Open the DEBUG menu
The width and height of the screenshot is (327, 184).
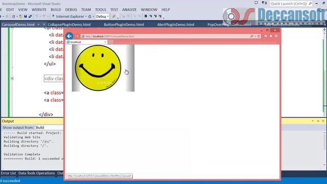71,10
